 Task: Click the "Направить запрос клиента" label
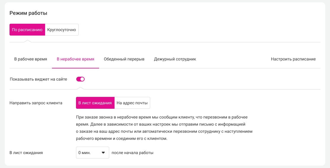[x=36, y=103]
